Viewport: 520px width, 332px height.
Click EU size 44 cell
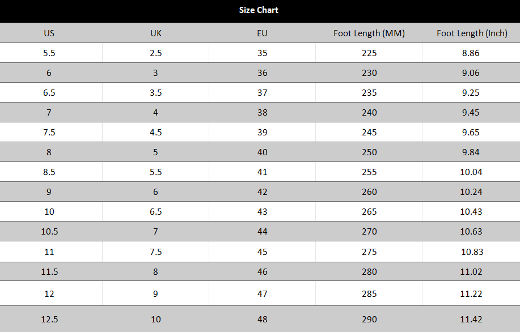tap(262, 231)
